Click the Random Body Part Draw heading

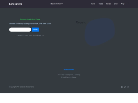[x=30, y=19]
